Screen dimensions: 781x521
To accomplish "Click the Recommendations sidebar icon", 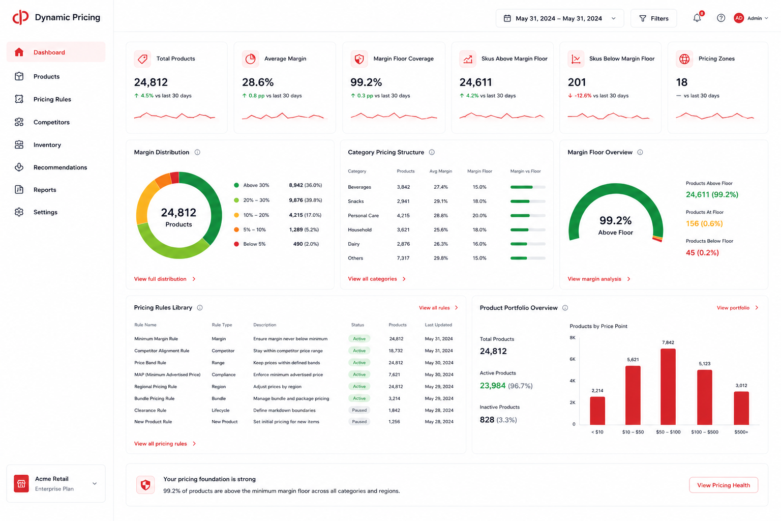I will click(19, 167).
